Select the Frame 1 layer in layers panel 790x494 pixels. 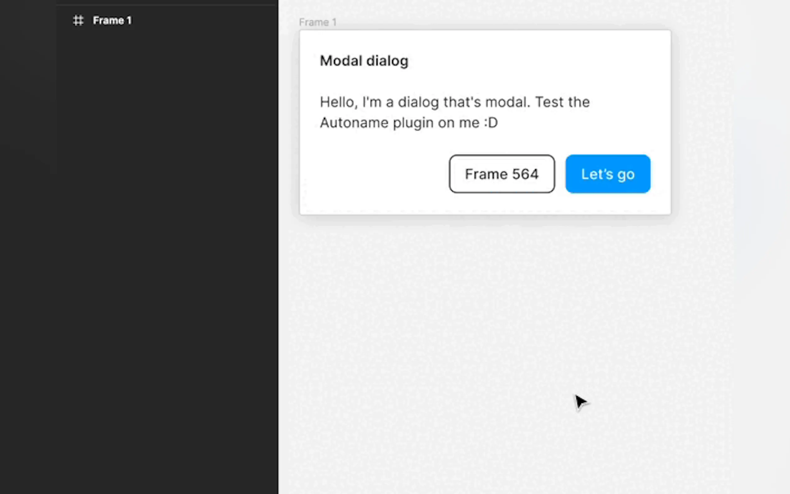pos(112,21)
